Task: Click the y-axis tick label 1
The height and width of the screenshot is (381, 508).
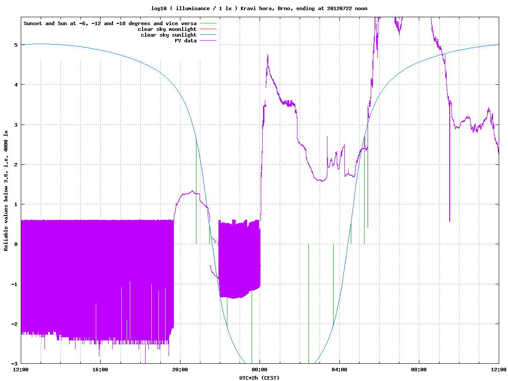Action: 16,204
